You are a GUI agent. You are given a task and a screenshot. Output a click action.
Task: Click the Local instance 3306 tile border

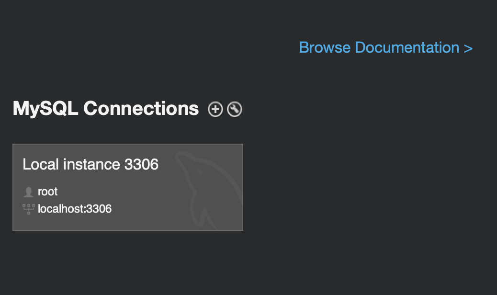[x=128, y=144]
